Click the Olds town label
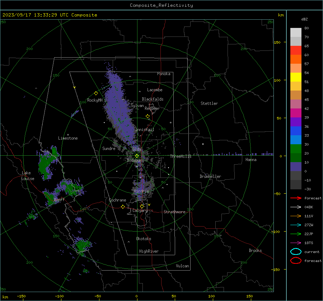323x301 pixels. click(x=137, y=149)
